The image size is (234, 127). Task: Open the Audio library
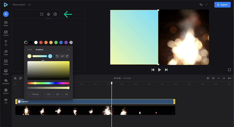[6, 53]
